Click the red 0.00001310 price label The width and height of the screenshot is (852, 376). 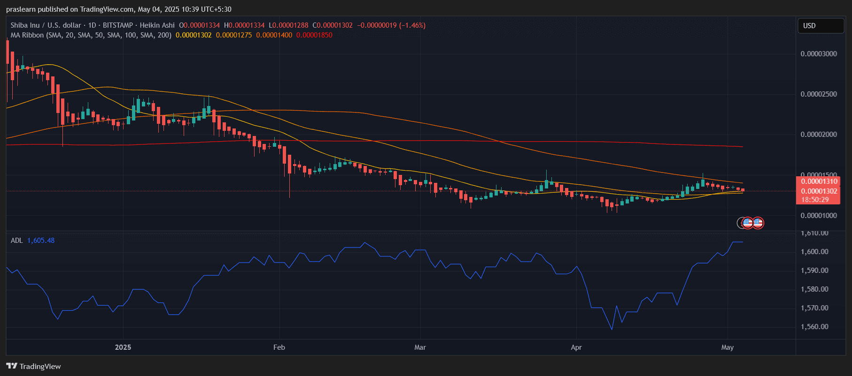coord(819,181)
